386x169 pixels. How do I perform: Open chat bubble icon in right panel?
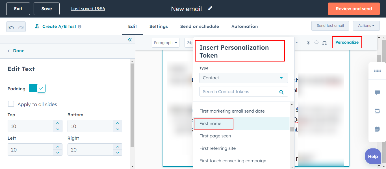pos(377,92)
